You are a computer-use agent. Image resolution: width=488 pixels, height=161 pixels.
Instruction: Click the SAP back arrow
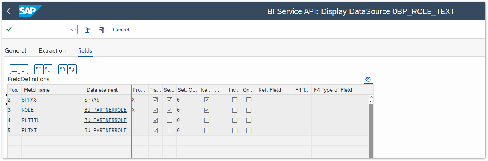[x=9, y=11]
